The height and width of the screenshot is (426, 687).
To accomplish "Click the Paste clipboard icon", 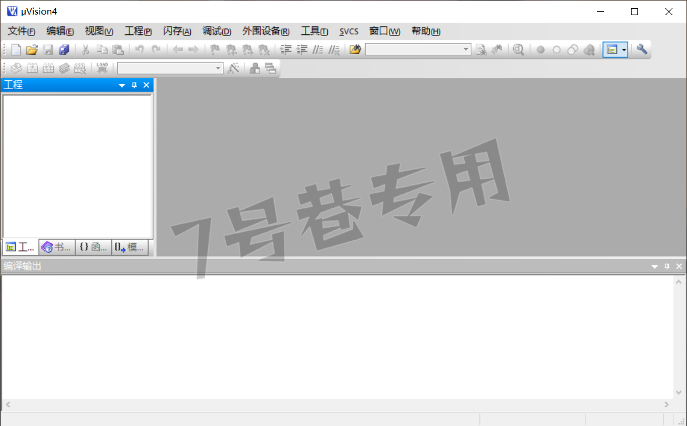I will (118, 50).
